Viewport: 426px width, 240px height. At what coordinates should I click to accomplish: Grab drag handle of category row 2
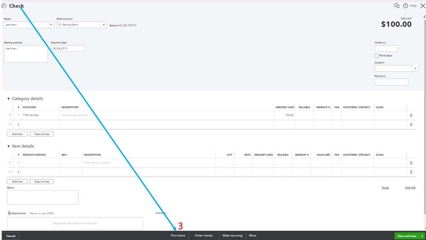(10, 124)
